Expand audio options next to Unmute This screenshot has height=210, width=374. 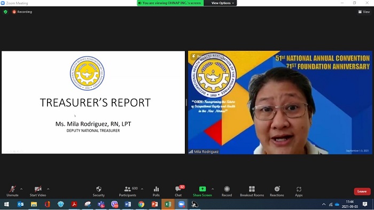coord(21,189)
